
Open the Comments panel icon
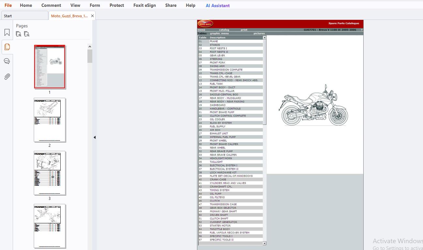7,61
